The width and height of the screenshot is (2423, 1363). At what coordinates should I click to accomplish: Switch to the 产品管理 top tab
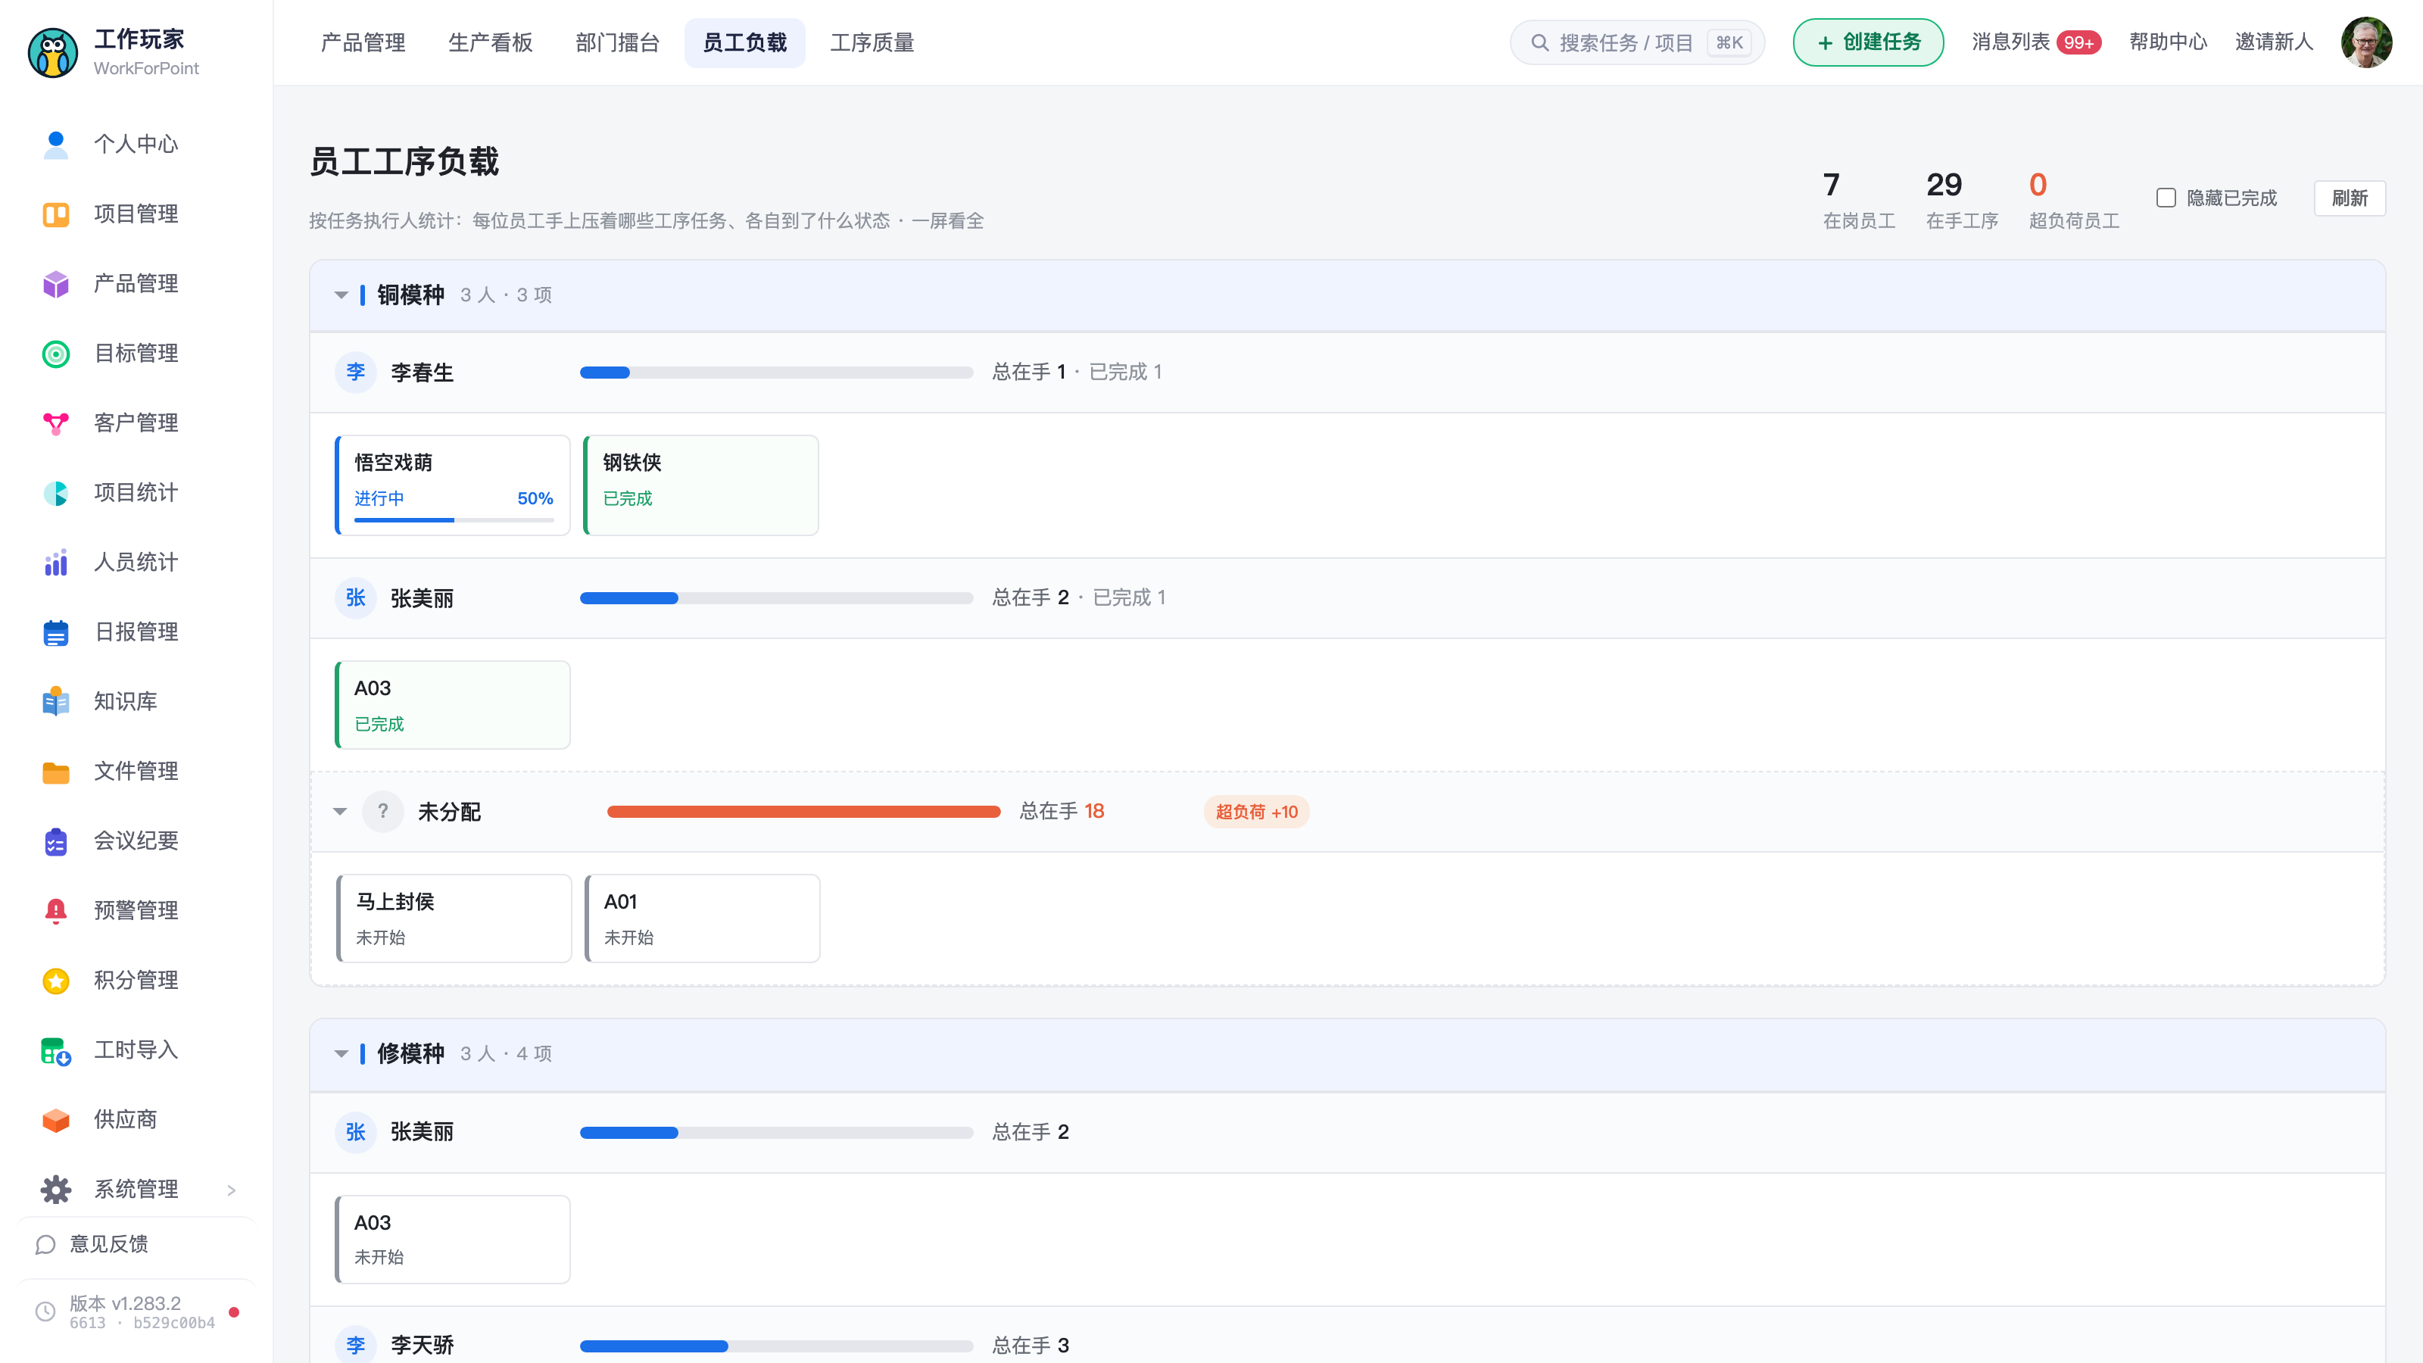pyautogui.click(x=363, y=42)
